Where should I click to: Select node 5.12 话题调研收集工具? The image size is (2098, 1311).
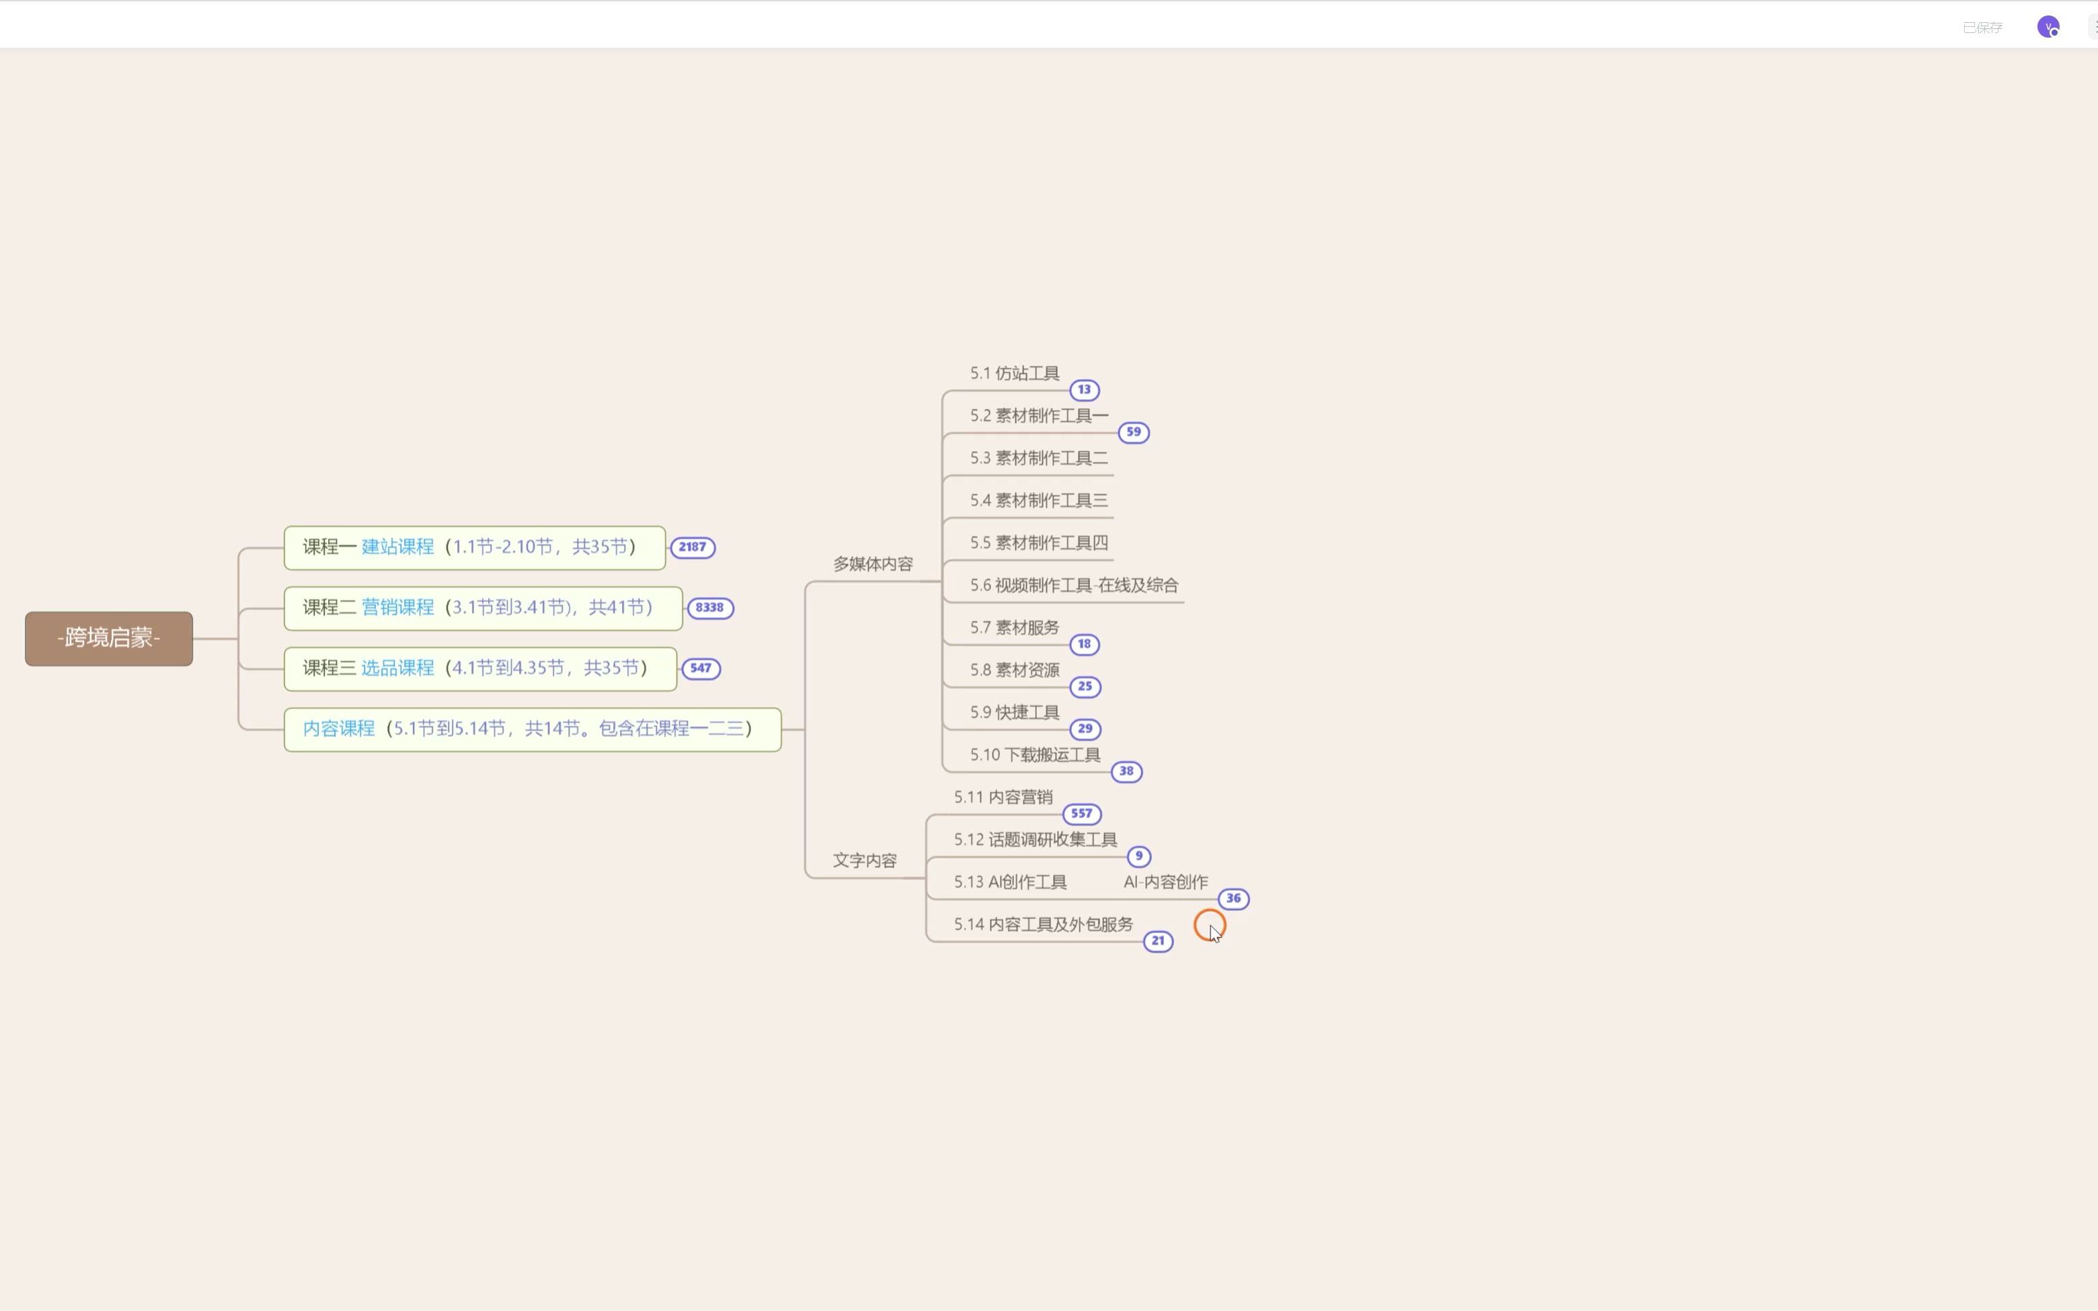1035,840
